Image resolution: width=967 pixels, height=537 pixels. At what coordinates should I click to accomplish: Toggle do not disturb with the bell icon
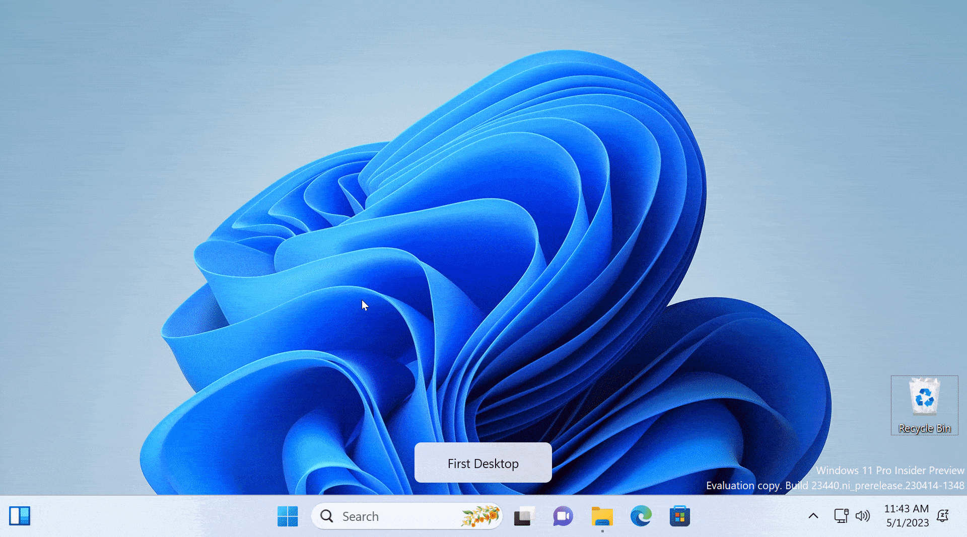pyautogui.click(x=943, y=516)
